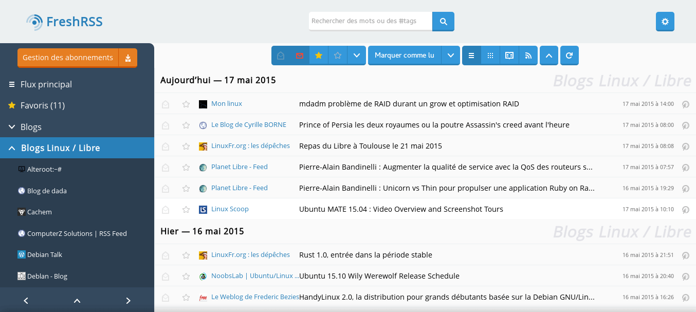
Task: Expand the Blogs category
Action: (x=12, y=127)
